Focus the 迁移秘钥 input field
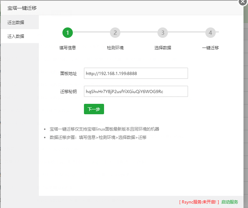The width and height of the screenshot is (248, 208). coord(136,91)
